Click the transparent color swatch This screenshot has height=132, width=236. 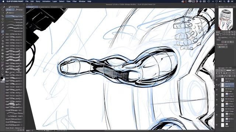3,82
